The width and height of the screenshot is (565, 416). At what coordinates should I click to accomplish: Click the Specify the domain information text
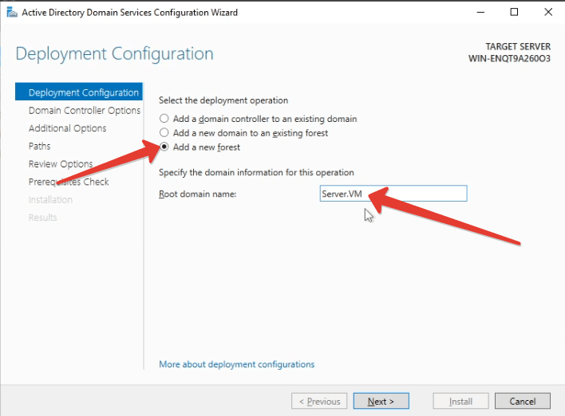click(256, 172)
